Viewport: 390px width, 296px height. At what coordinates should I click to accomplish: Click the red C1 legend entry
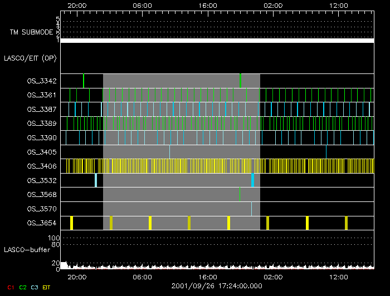11,287
